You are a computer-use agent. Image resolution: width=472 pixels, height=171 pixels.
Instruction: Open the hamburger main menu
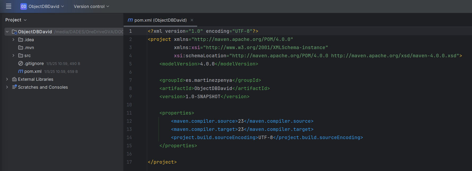8,6
